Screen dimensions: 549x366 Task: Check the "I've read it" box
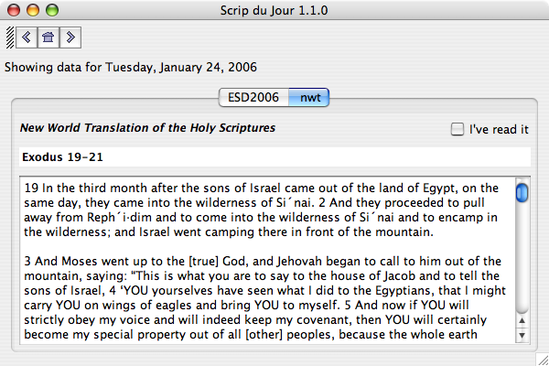457,130
